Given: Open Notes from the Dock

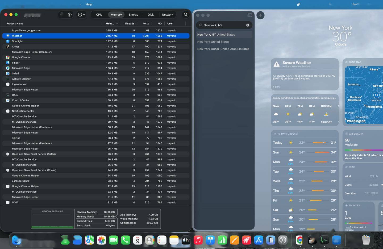Looking at the screenshot, I should pyautogui.click(x=174, y=240).
